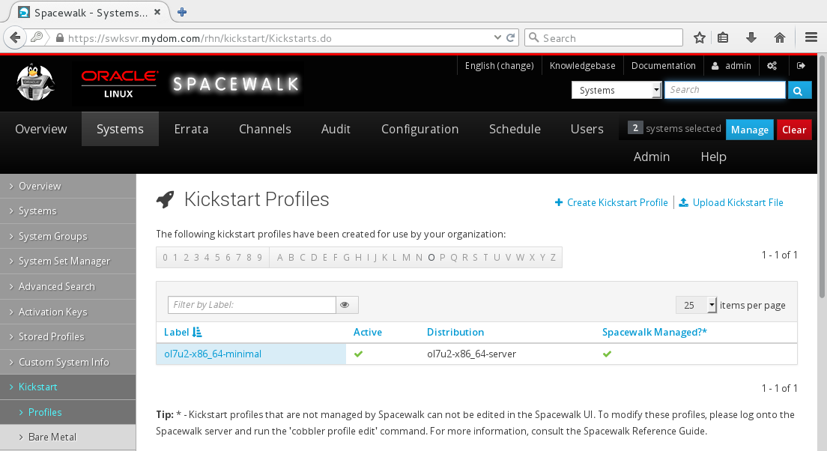Open the Audit main navigation tab
This screenshot has width=827, height=451.
[336, 129]
